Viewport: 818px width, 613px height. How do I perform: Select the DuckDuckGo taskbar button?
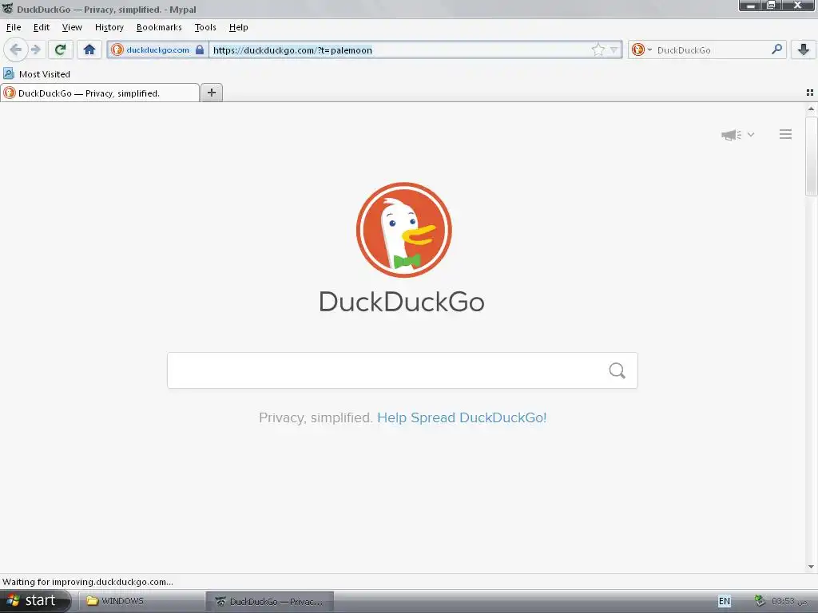(270, 601)
